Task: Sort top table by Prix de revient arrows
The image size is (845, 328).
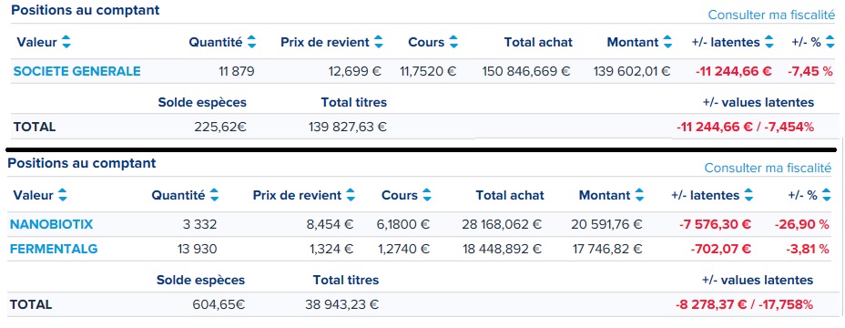Action: [x=378, y=42]
